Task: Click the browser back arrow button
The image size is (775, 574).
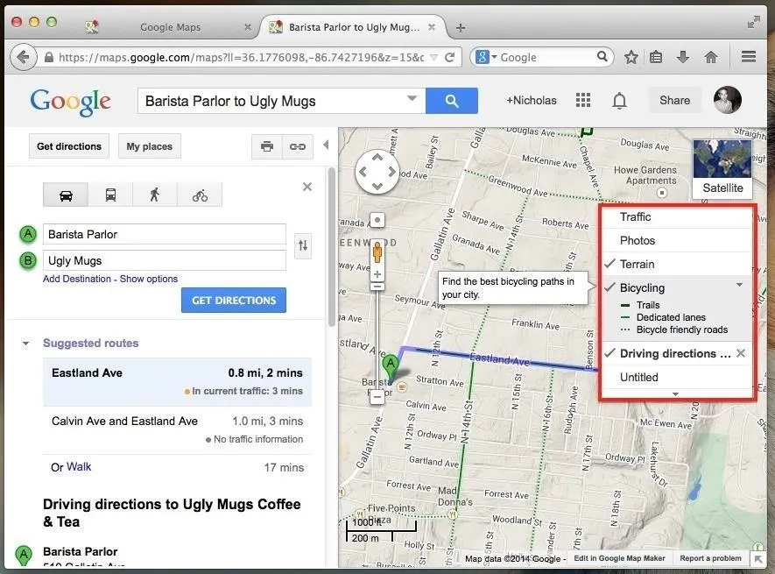Action: (x=23, y=57)
